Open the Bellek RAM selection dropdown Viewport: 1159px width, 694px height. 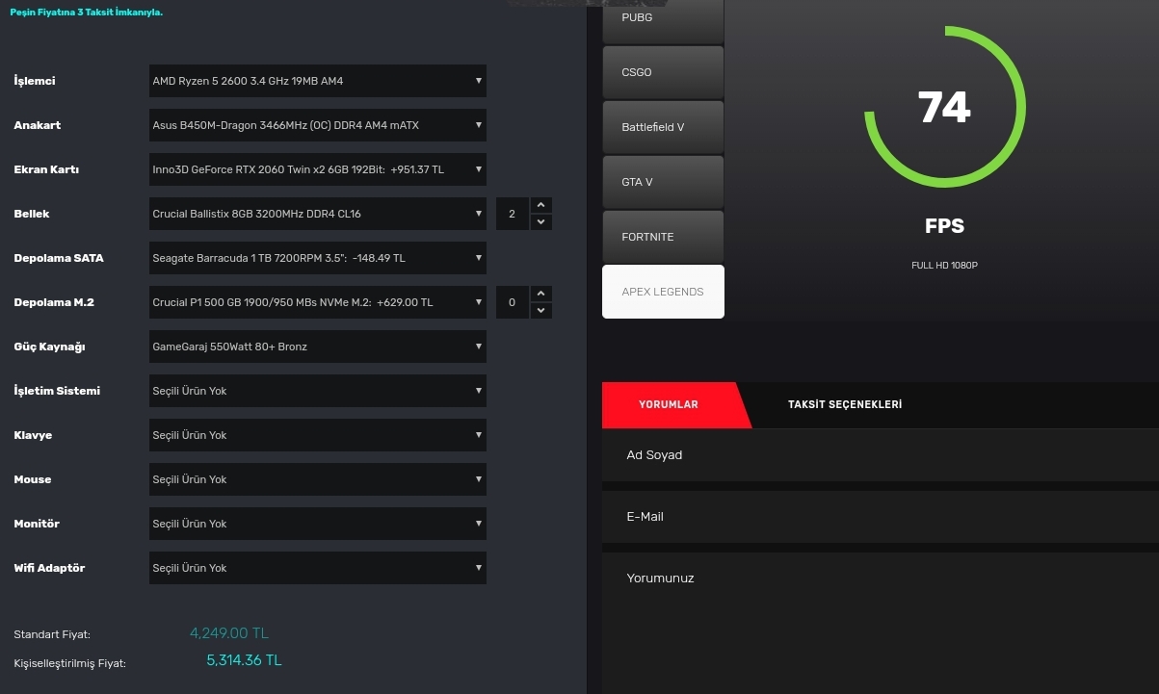click(317, 214)
